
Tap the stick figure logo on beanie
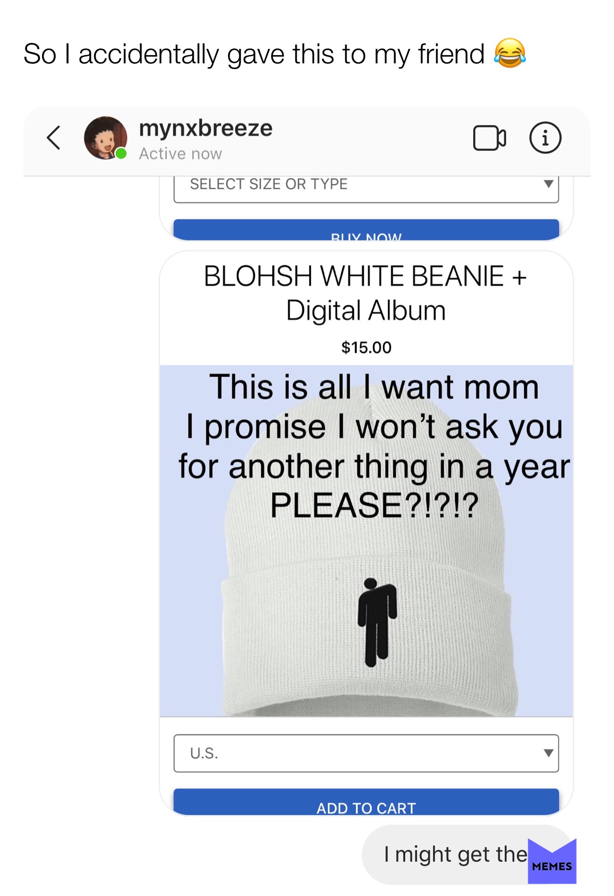click(x=377, y=622)
